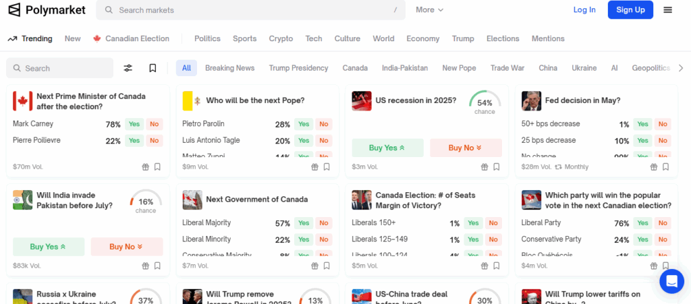Open the Culture category
The height and width of the screenshot is (304, 691).
pos(348,38)
